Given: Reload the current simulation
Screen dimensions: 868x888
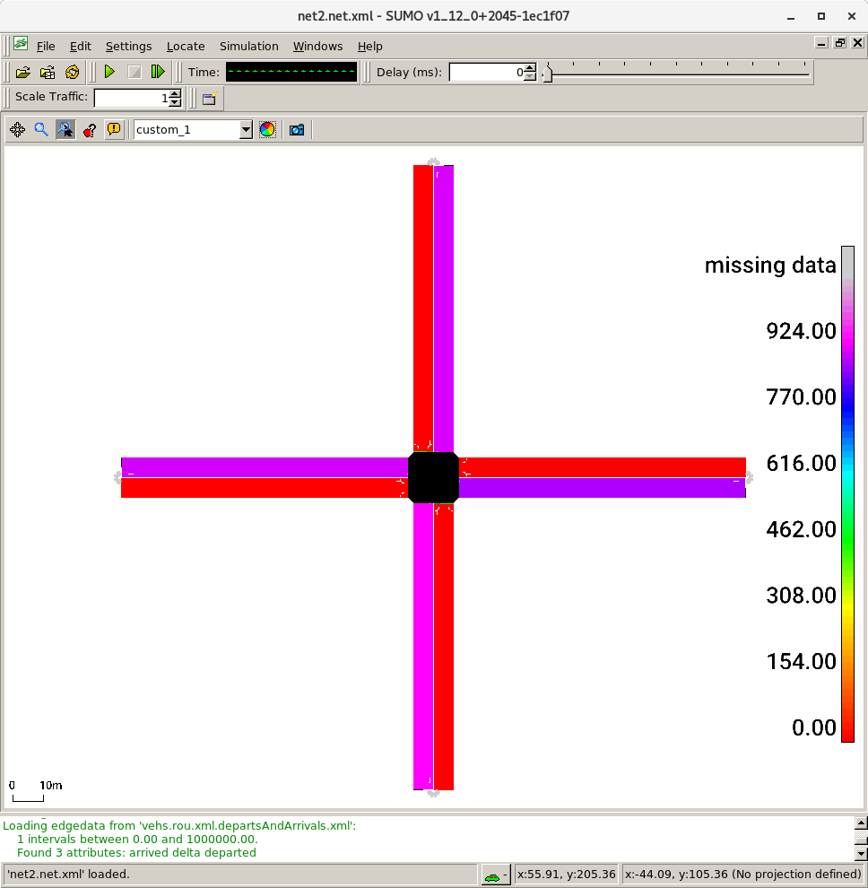Looking at the screenshot, I should click(70, 73).
